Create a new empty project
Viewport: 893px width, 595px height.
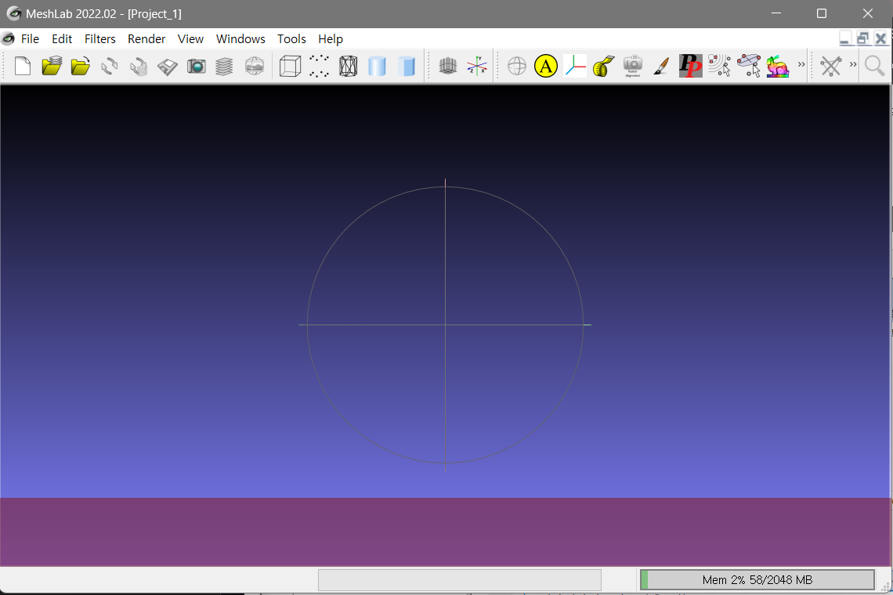[x=23, y=67]
